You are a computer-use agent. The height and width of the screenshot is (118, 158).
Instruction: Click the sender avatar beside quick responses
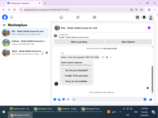click(56, 84)
